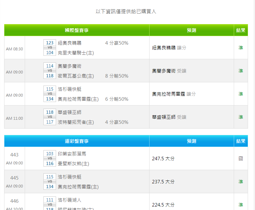Image resolution: width=255 pixels, height=210 pixels.
Task: Click score 117 beside 波特蘭拓荒者
Action: (50, 122)
